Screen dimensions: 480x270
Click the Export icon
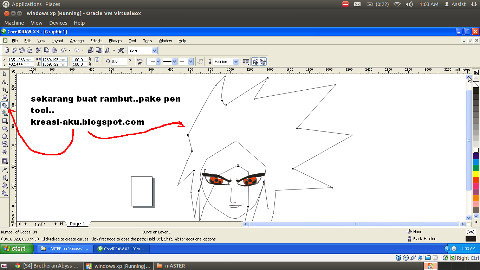click(98, 50)
